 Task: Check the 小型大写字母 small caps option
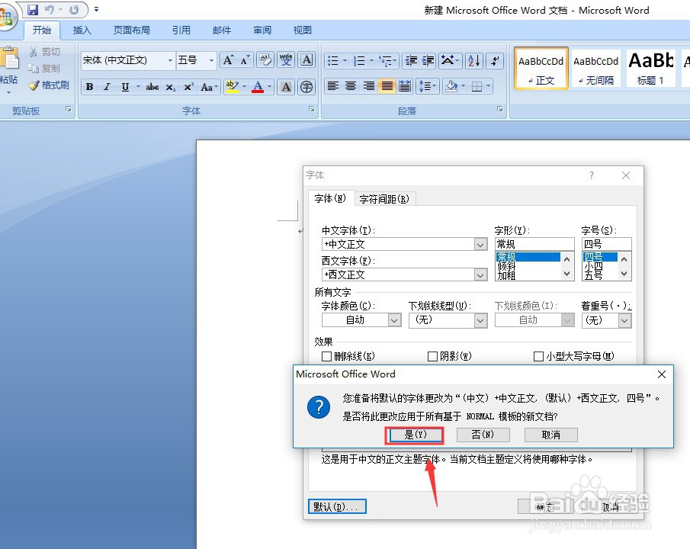pyautogui.click(x=539, y=356)
